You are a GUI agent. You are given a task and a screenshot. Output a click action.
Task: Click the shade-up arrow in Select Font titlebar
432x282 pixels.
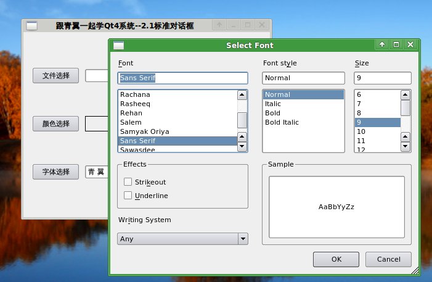[x=382, y=44]
